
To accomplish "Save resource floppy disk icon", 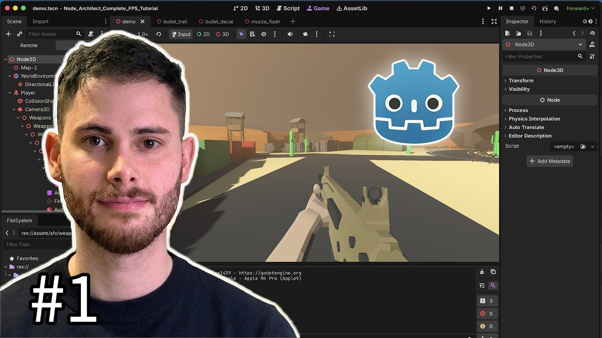I will pyautogui.click(x=530, y=33).
